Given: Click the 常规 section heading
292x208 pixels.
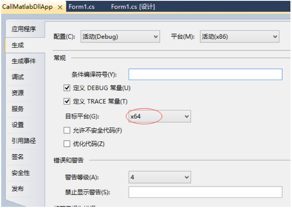Looking at the screenshot, I should click(x=60, y=58).
